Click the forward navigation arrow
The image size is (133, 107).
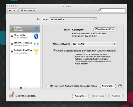[x=14, y=11]
